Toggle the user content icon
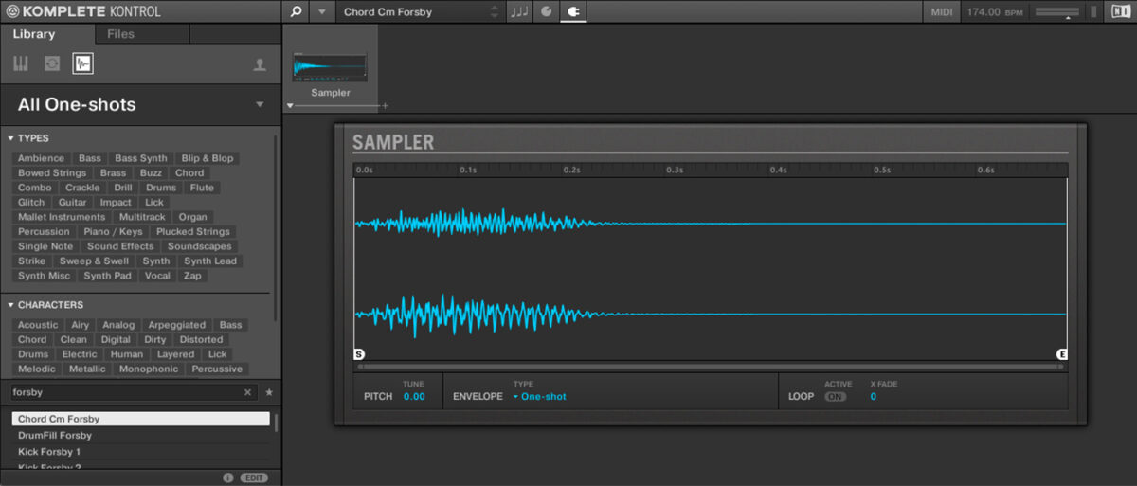1137x486 pixels. pos(259,64)
